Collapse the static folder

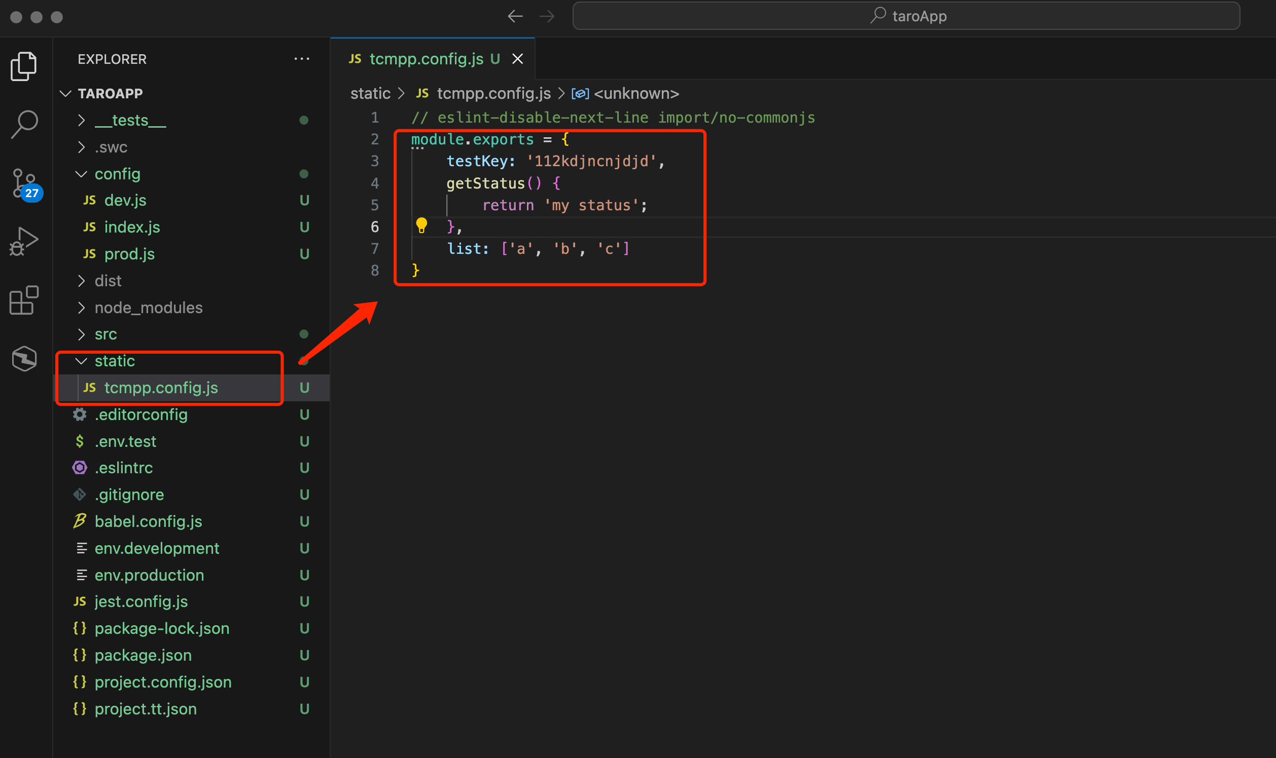tap(115, 361)
